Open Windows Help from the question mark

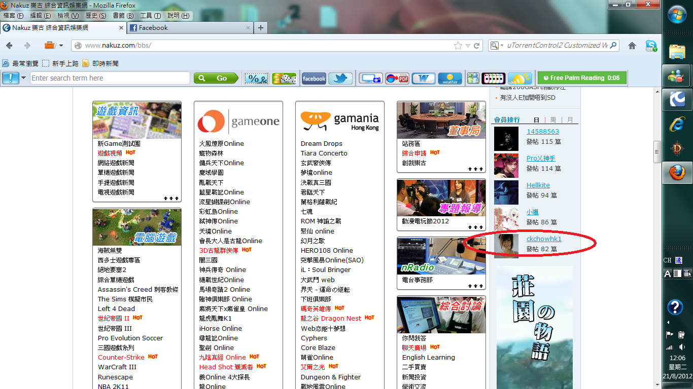coord(675,307)
